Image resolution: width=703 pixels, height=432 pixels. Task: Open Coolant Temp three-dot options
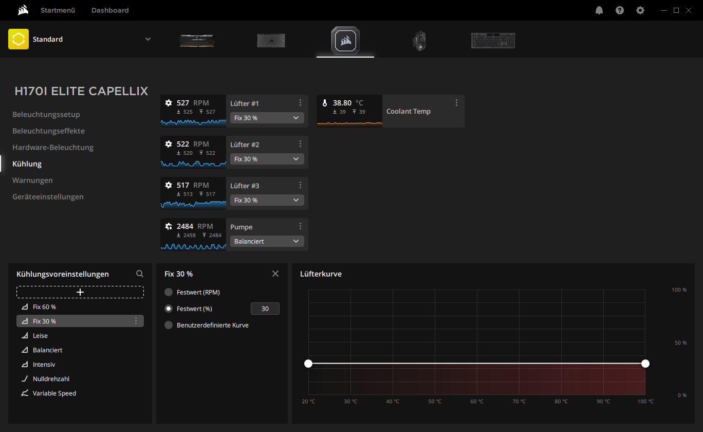pos(456,103)
